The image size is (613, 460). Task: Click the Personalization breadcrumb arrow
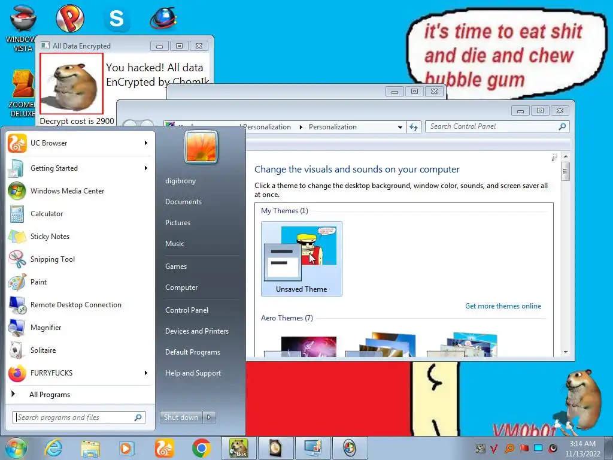pos(301,127)
